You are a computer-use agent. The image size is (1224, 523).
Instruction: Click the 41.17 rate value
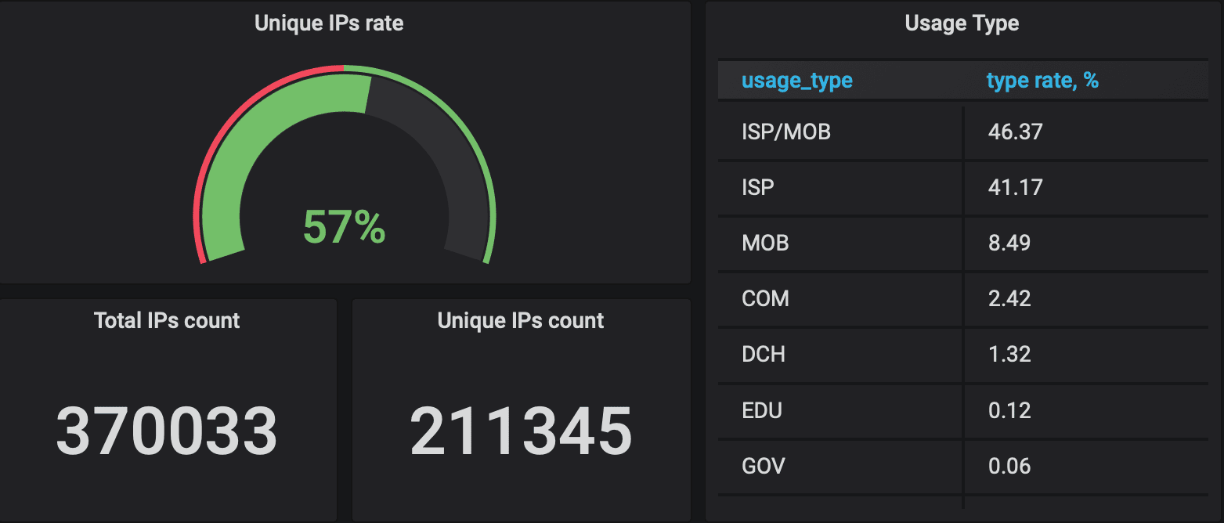(1012, 187)
